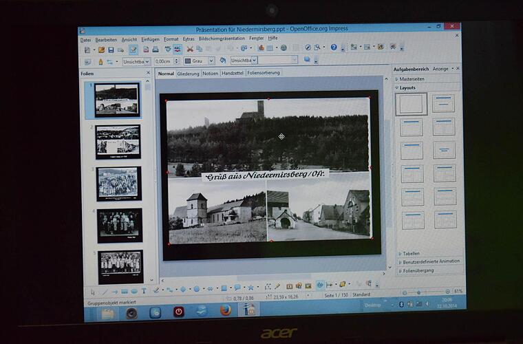This screenshot has height=344, width=523.
Task: Open the Einfügen menu
Action: tap(149, 39)
